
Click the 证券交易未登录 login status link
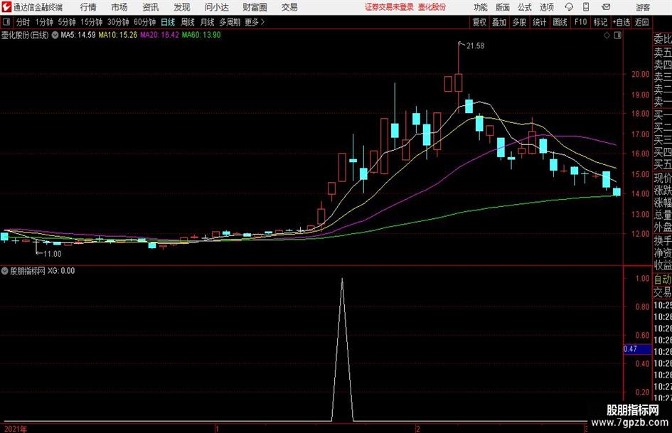tap(389, 7)
